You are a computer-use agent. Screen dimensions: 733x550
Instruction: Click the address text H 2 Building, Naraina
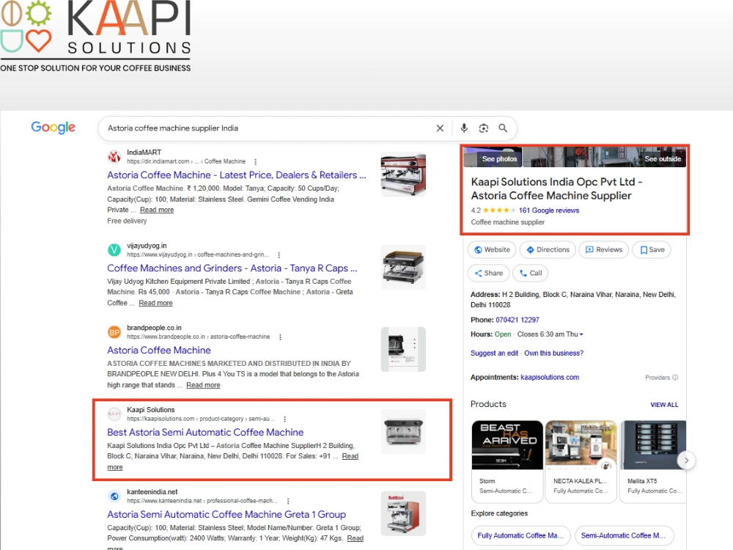pos(573,300)
